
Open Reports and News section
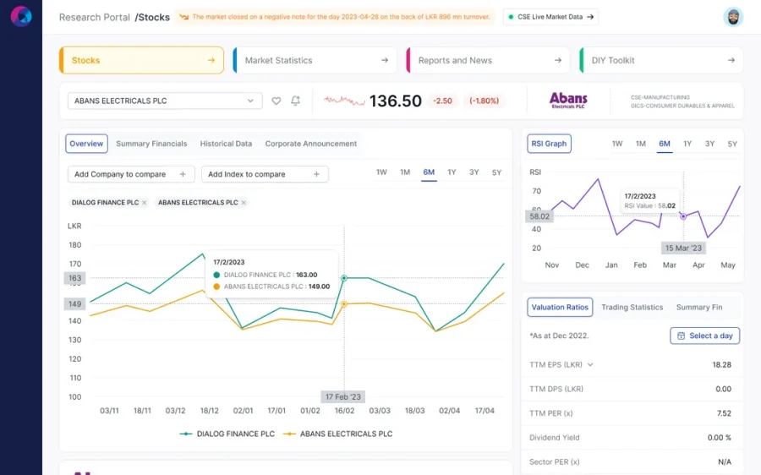[x=488, y=60]
